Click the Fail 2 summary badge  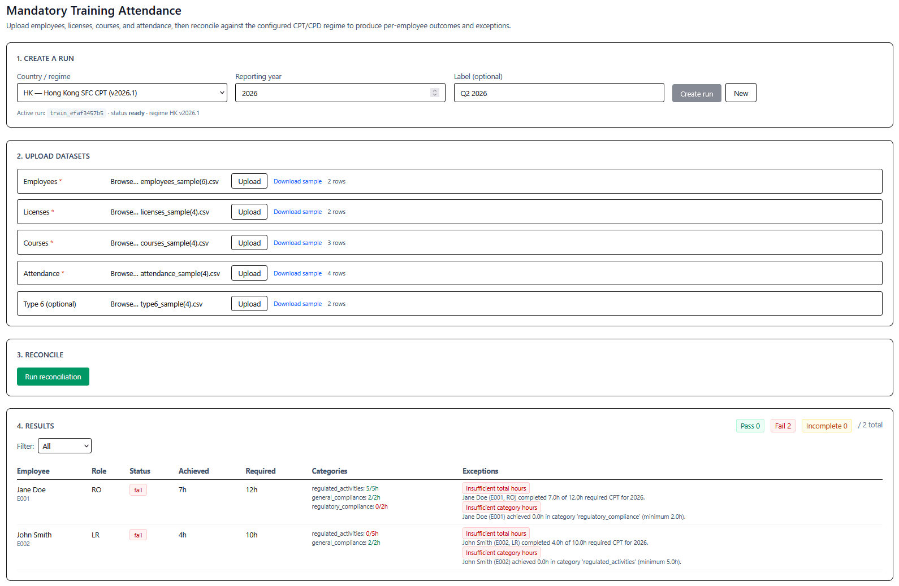click(783, 426)
